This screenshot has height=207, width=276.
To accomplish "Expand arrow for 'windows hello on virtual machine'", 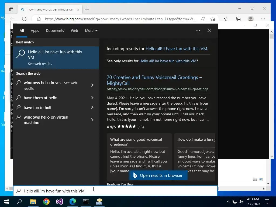I will [x=92, y=120].
